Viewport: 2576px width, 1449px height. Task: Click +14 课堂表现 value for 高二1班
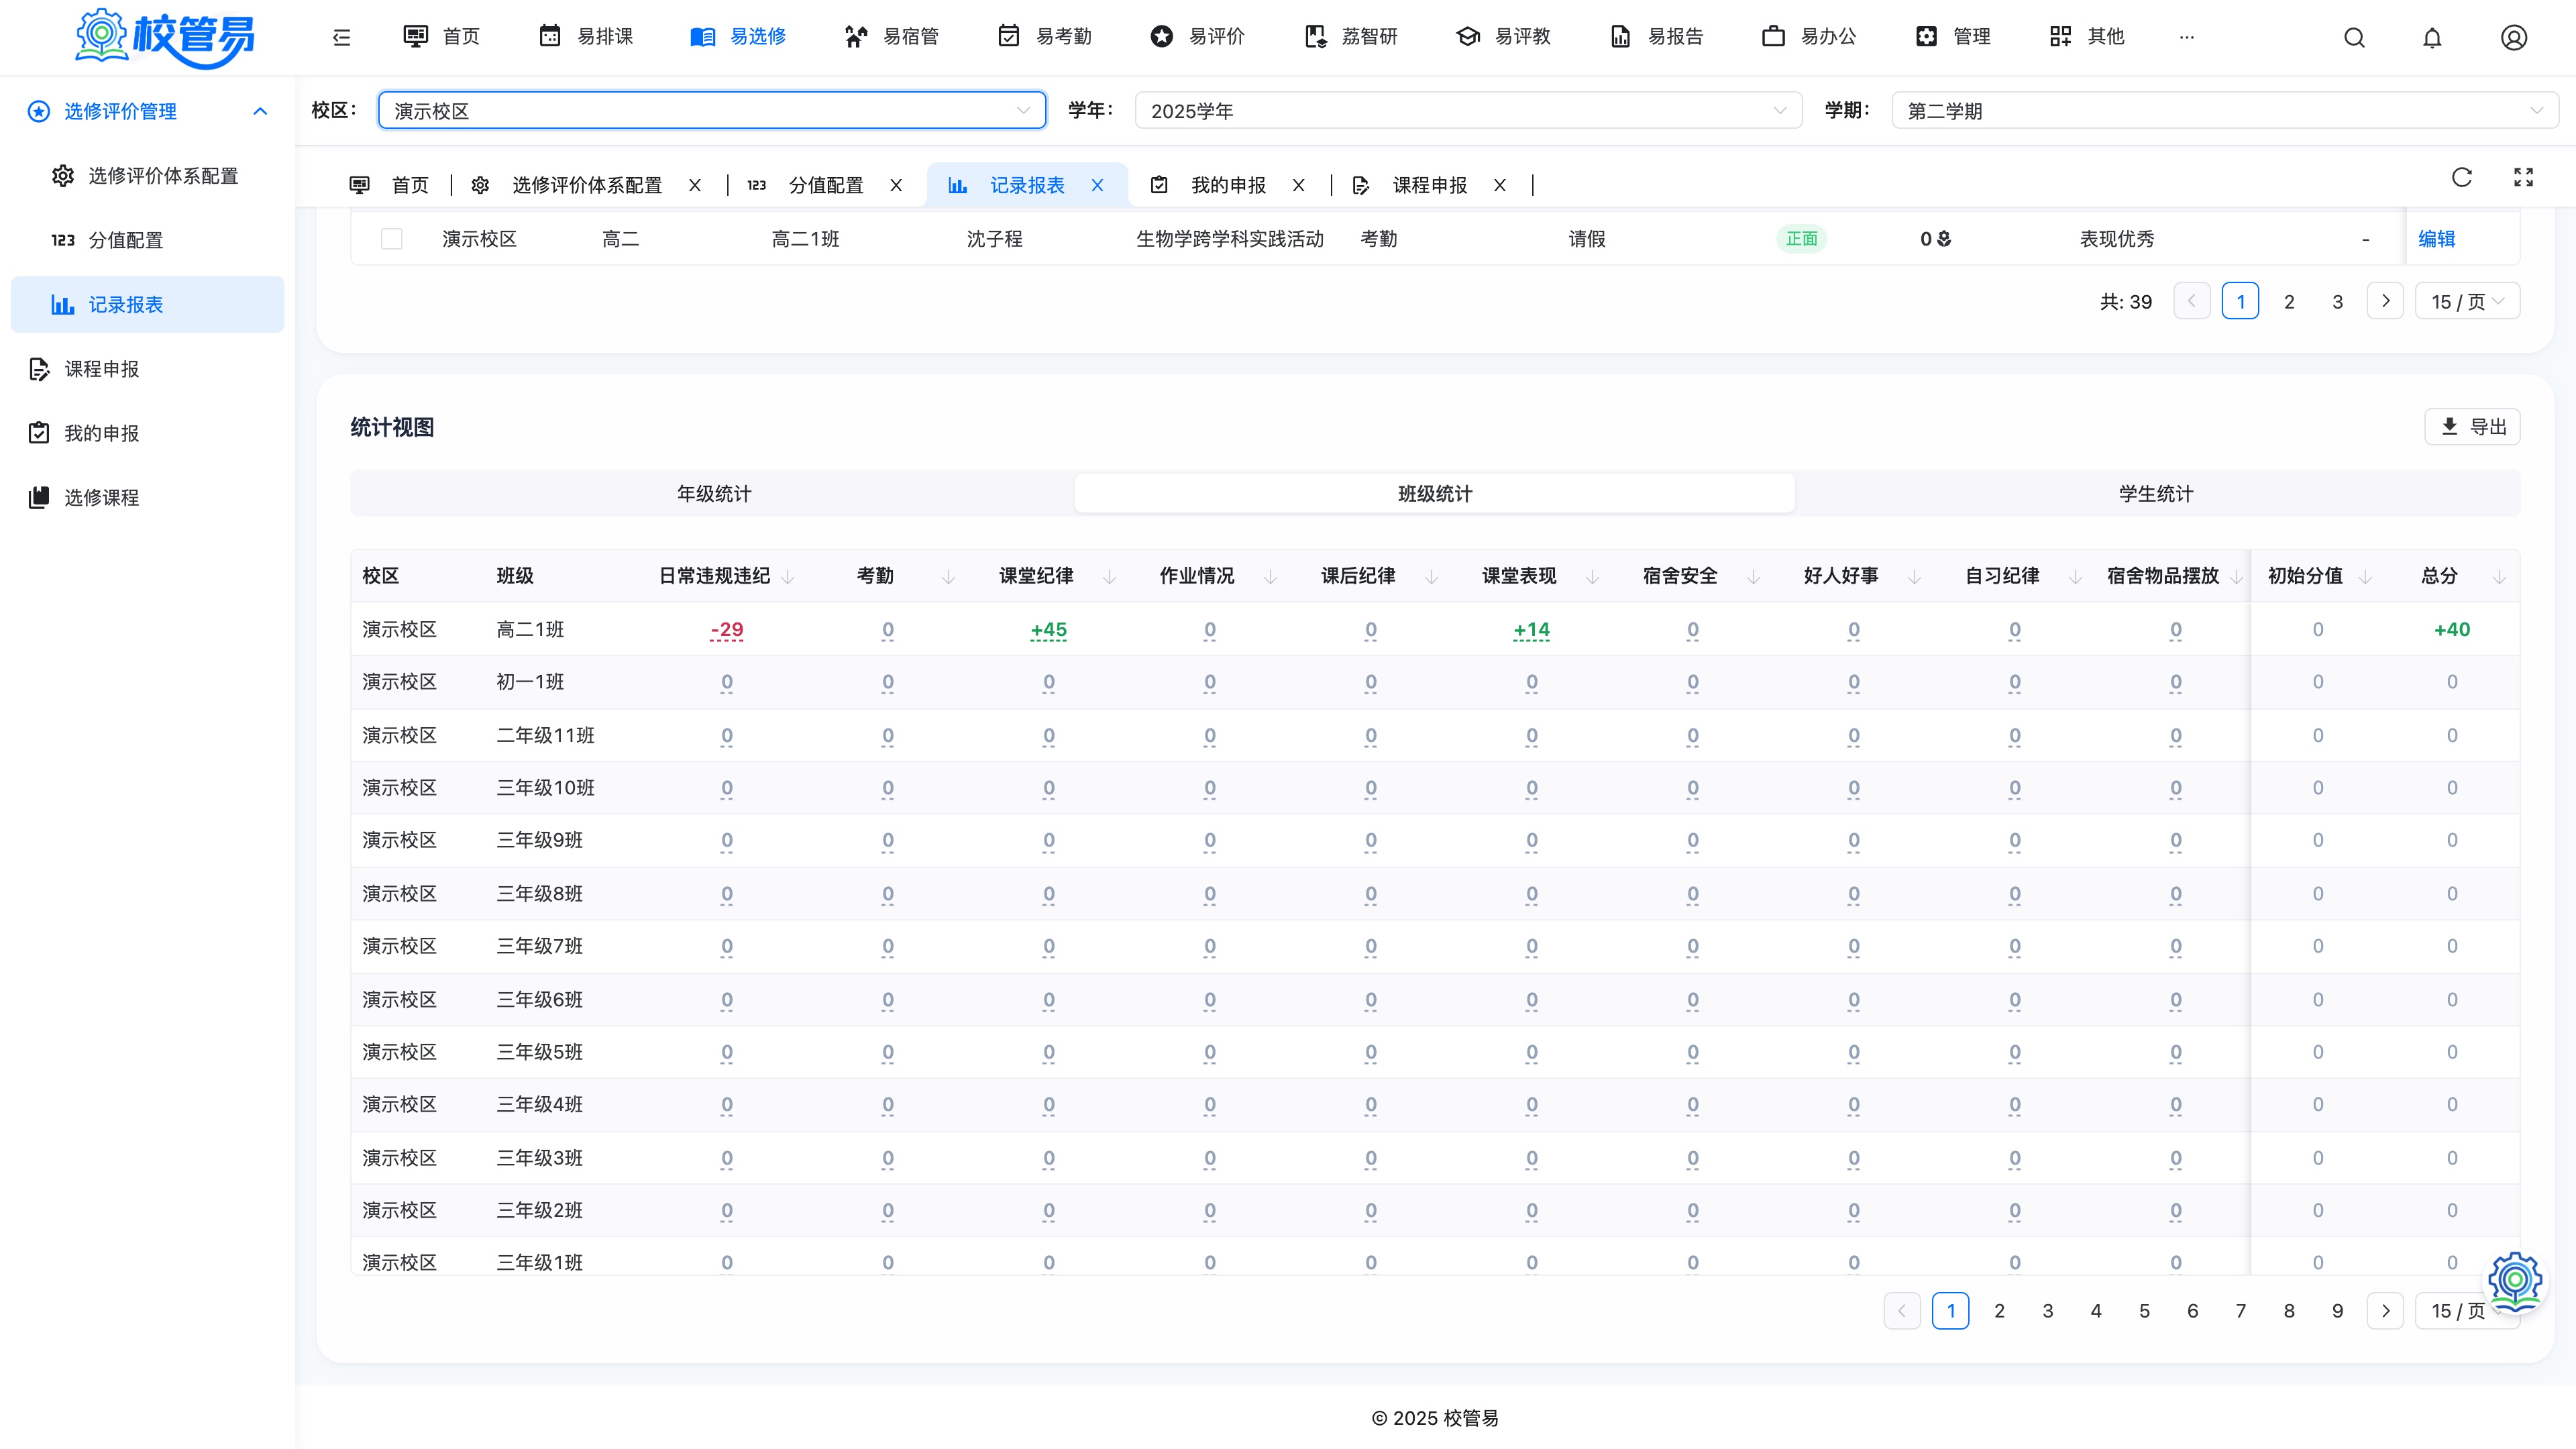tap(1532, 630)
